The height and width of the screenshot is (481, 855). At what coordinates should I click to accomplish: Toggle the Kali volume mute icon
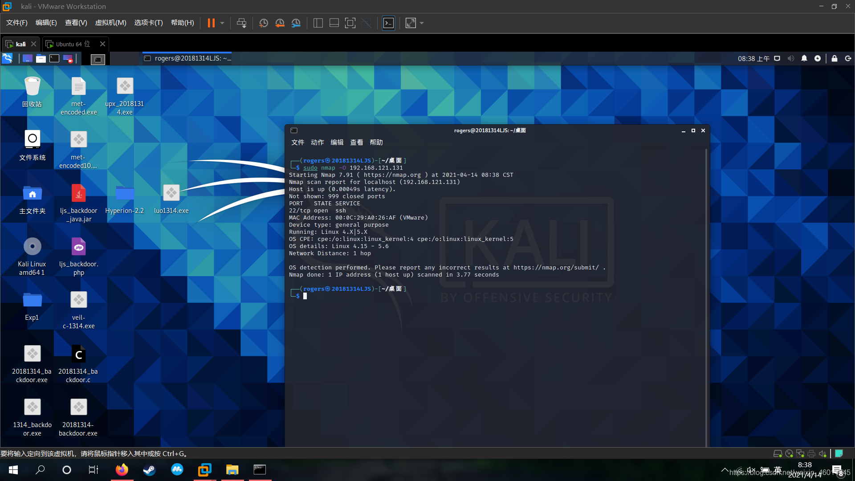tap(791, 58)
